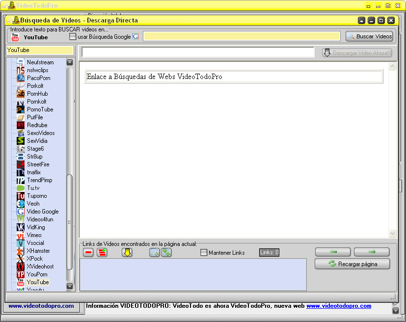Click browser pane scroll down arrow
The height and width of the screenshot is (322, 406).
(393, 234)
